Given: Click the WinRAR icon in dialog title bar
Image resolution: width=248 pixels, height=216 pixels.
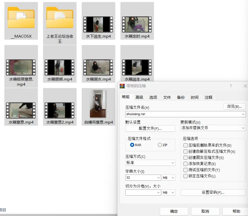Looking at the screenshot, I should click(x=122, y=86).
